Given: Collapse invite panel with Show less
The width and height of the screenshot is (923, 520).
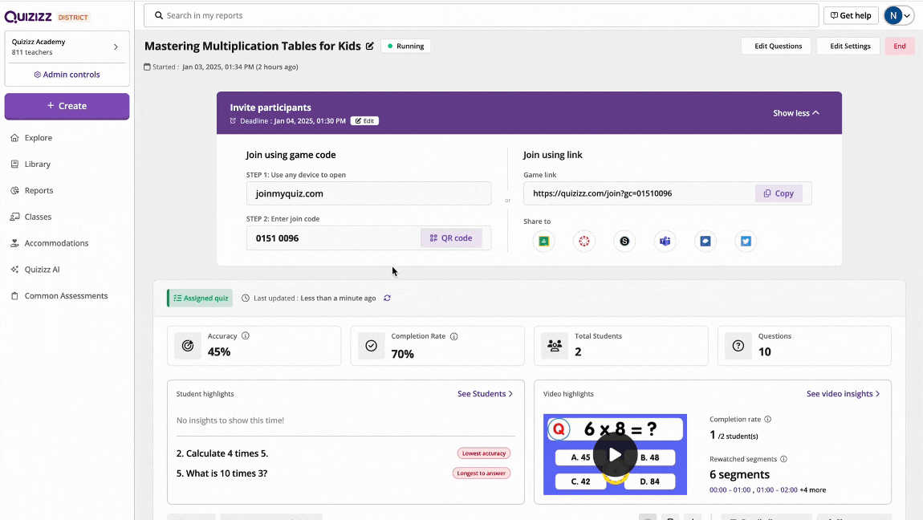Looking at the screenshot, I should coord(796,113).
